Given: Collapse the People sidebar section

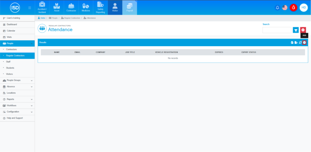Looking at the screenshot, I should coord(32,43).
